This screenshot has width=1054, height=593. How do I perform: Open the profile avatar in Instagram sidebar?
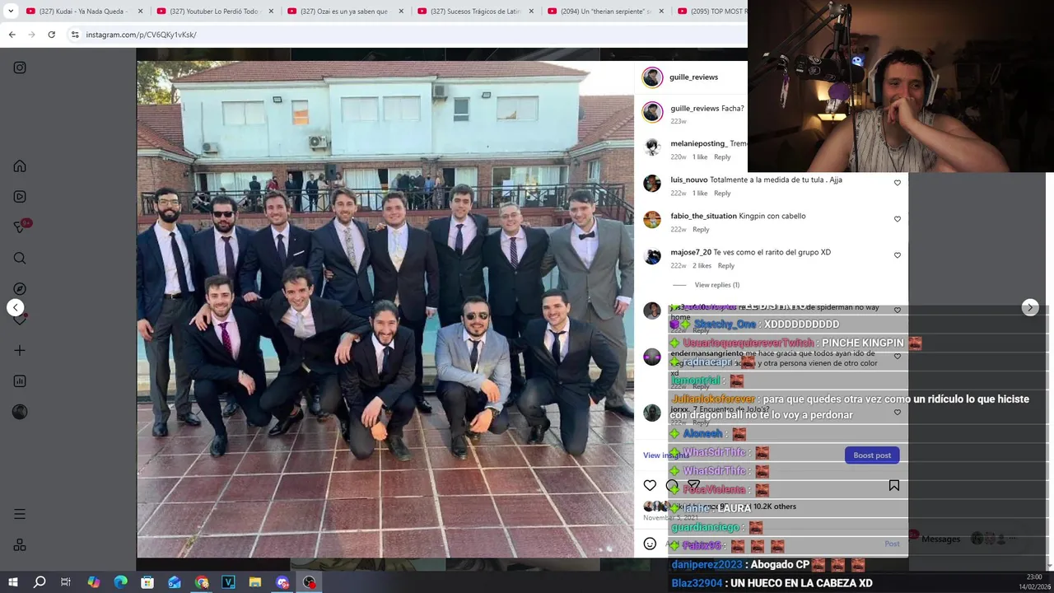tap(20, 412)
